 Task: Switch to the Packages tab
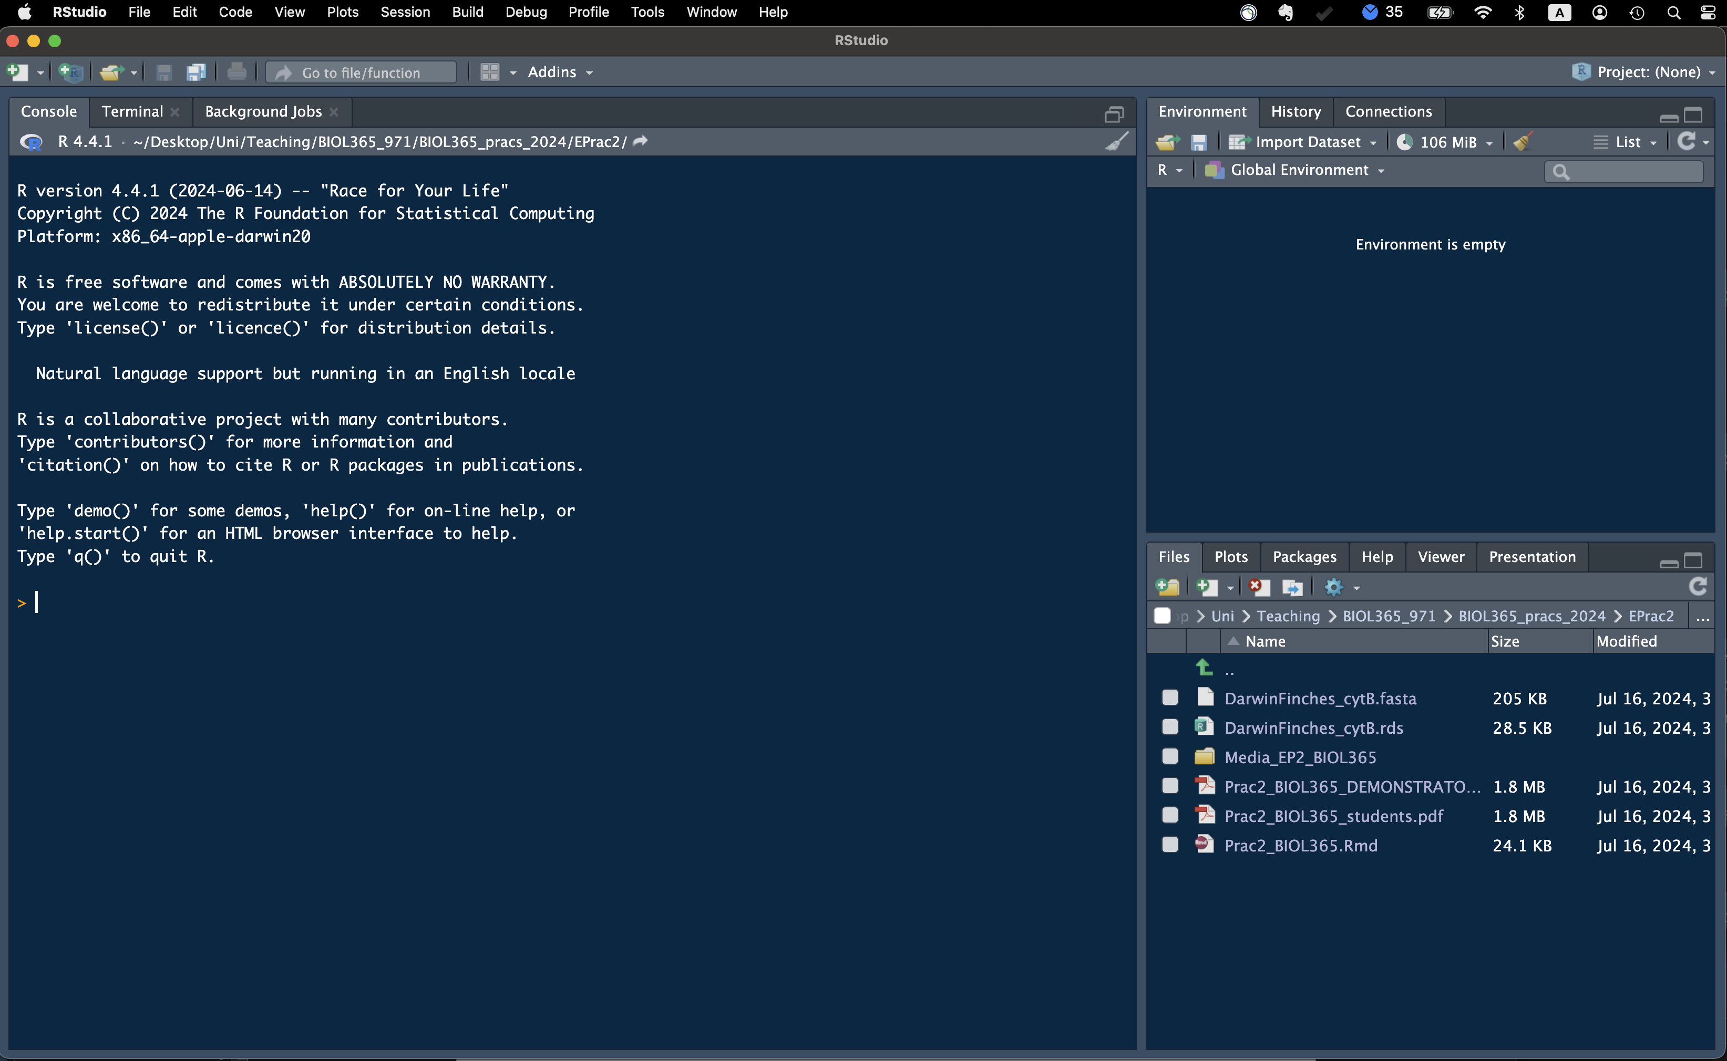click(x=1304, y=557)
